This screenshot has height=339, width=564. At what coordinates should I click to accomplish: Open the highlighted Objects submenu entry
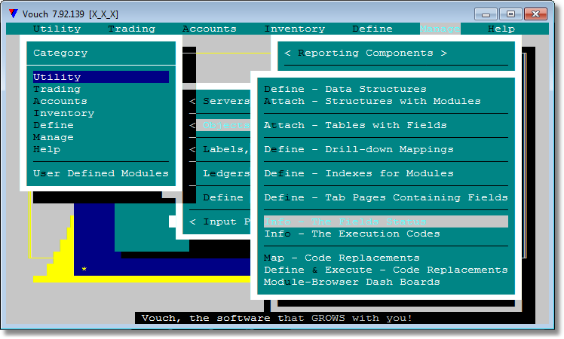[223, 125]
